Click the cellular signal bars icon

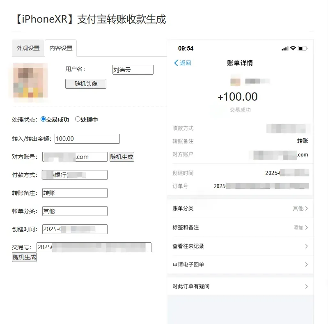pyautogui.click(x=285, y=48)
